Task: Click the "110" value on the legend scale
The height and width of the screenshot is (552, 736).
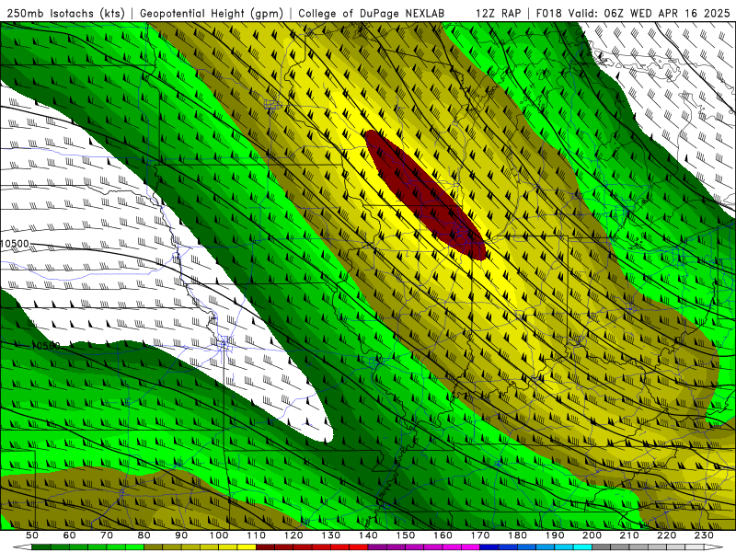Action: click(257, 535)
